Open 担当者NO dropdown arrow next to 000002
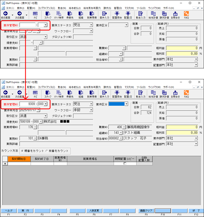Screen dimensions: 204x217 121,138
